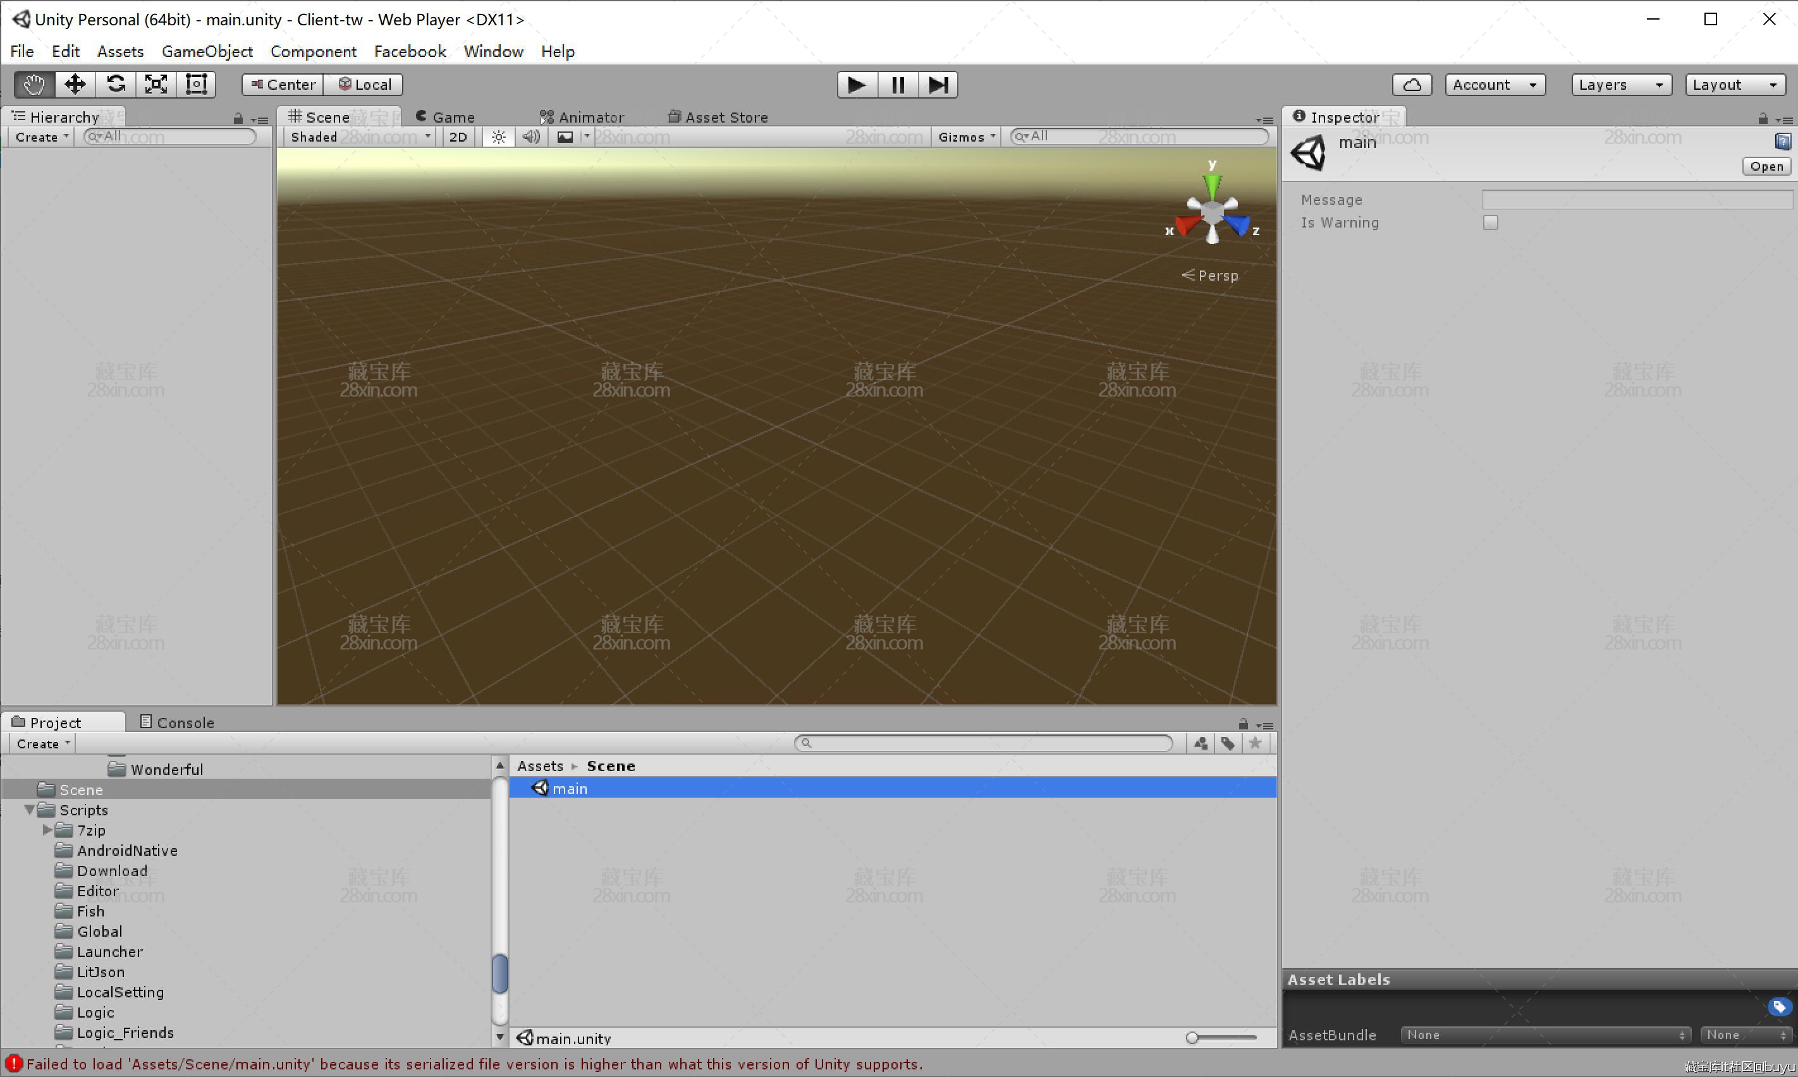The width and height of the screenshot is (1798, 1077).
Task: Open the Layout dropdown
Action: click(x=1735, y=85)
